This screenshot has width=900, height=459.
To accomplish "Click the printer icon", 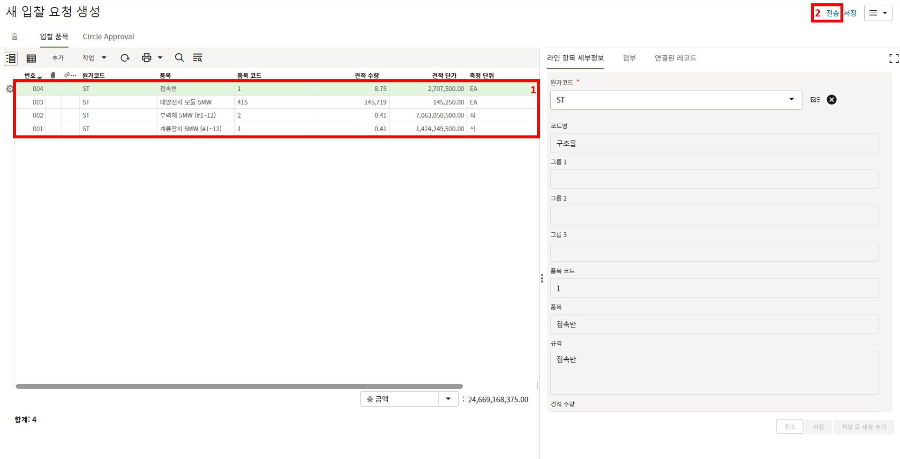I will pos(147,58).
